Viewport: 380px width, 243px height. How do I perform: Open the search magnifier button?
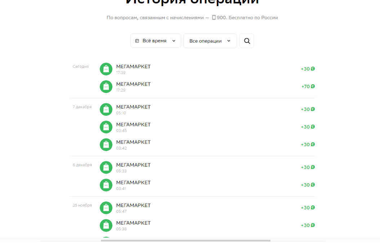pyautogui.click(x=247, y=41)
